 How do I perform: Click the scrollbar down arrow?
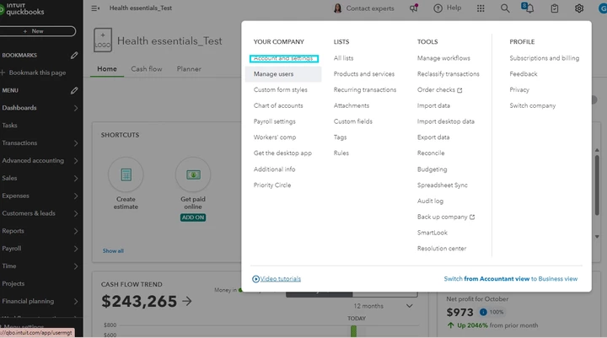coord(597,237)
